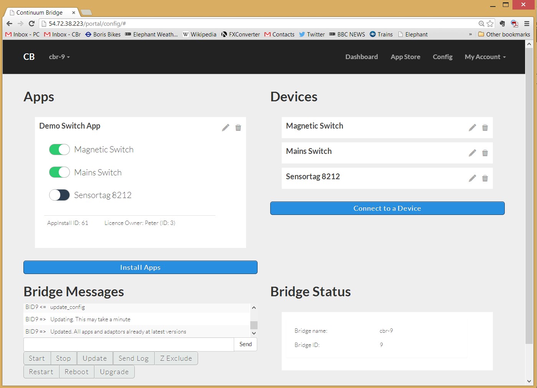Open Other bookmarks folder
This screenshot has height=388, width=537.
coord(504,34)
